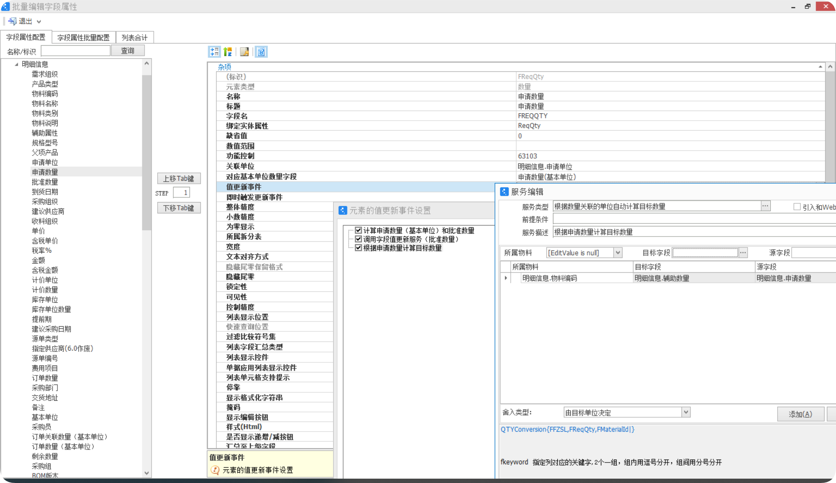This screenshot has width=836, height=483.
Task: Click the property grid scrollbar up arrow
Action: (830, 67)
